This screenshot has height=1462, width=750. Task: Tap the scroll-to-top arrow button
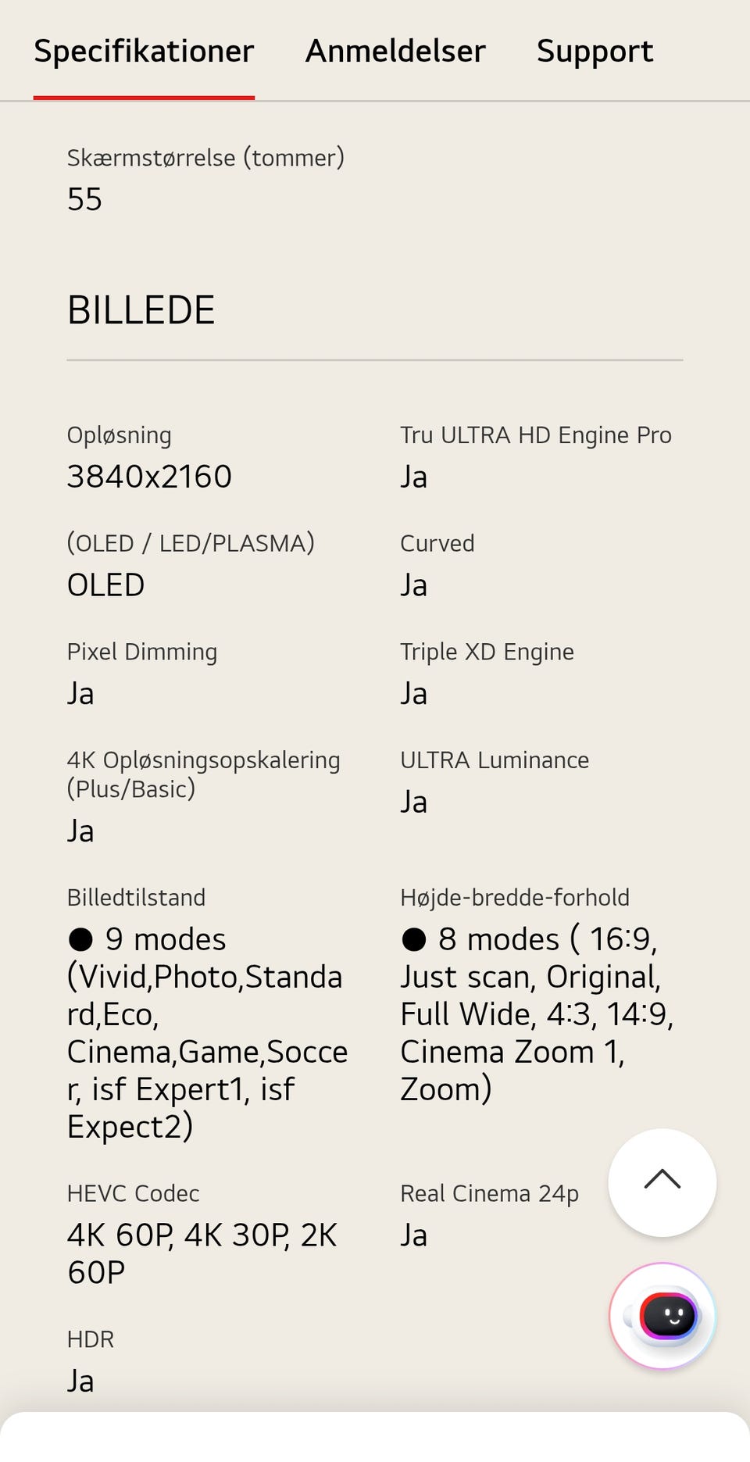pos(662,1181)
